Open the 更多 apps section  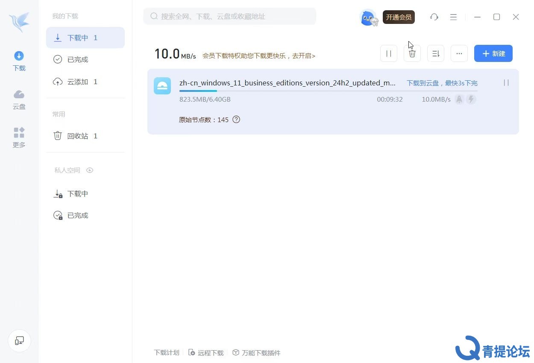(19, 138)
